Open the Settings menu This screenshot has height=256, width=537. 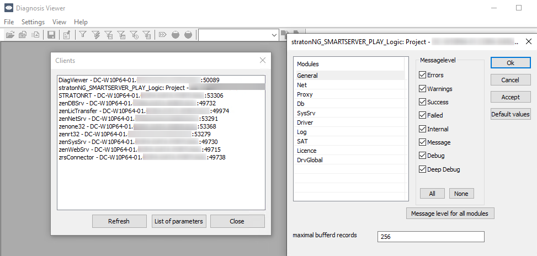(x=33, y=22)
